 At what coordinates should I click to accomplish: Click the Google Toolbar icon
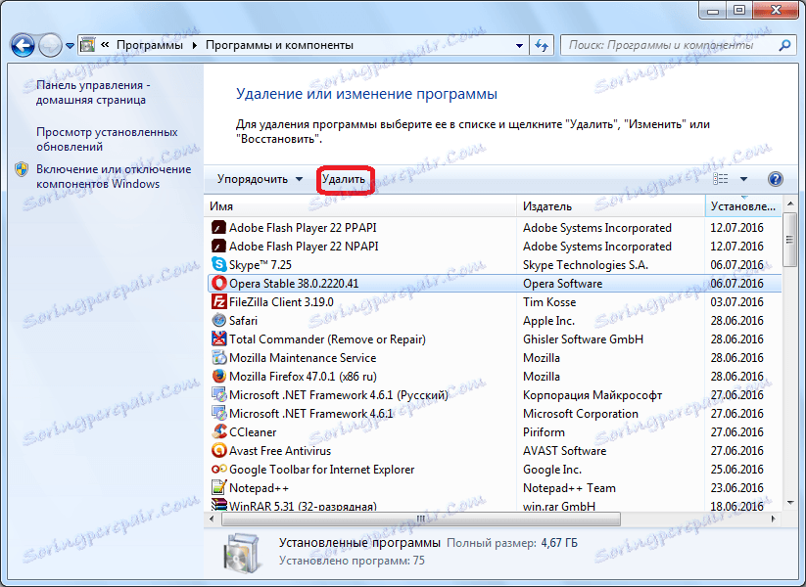[219, 469]
